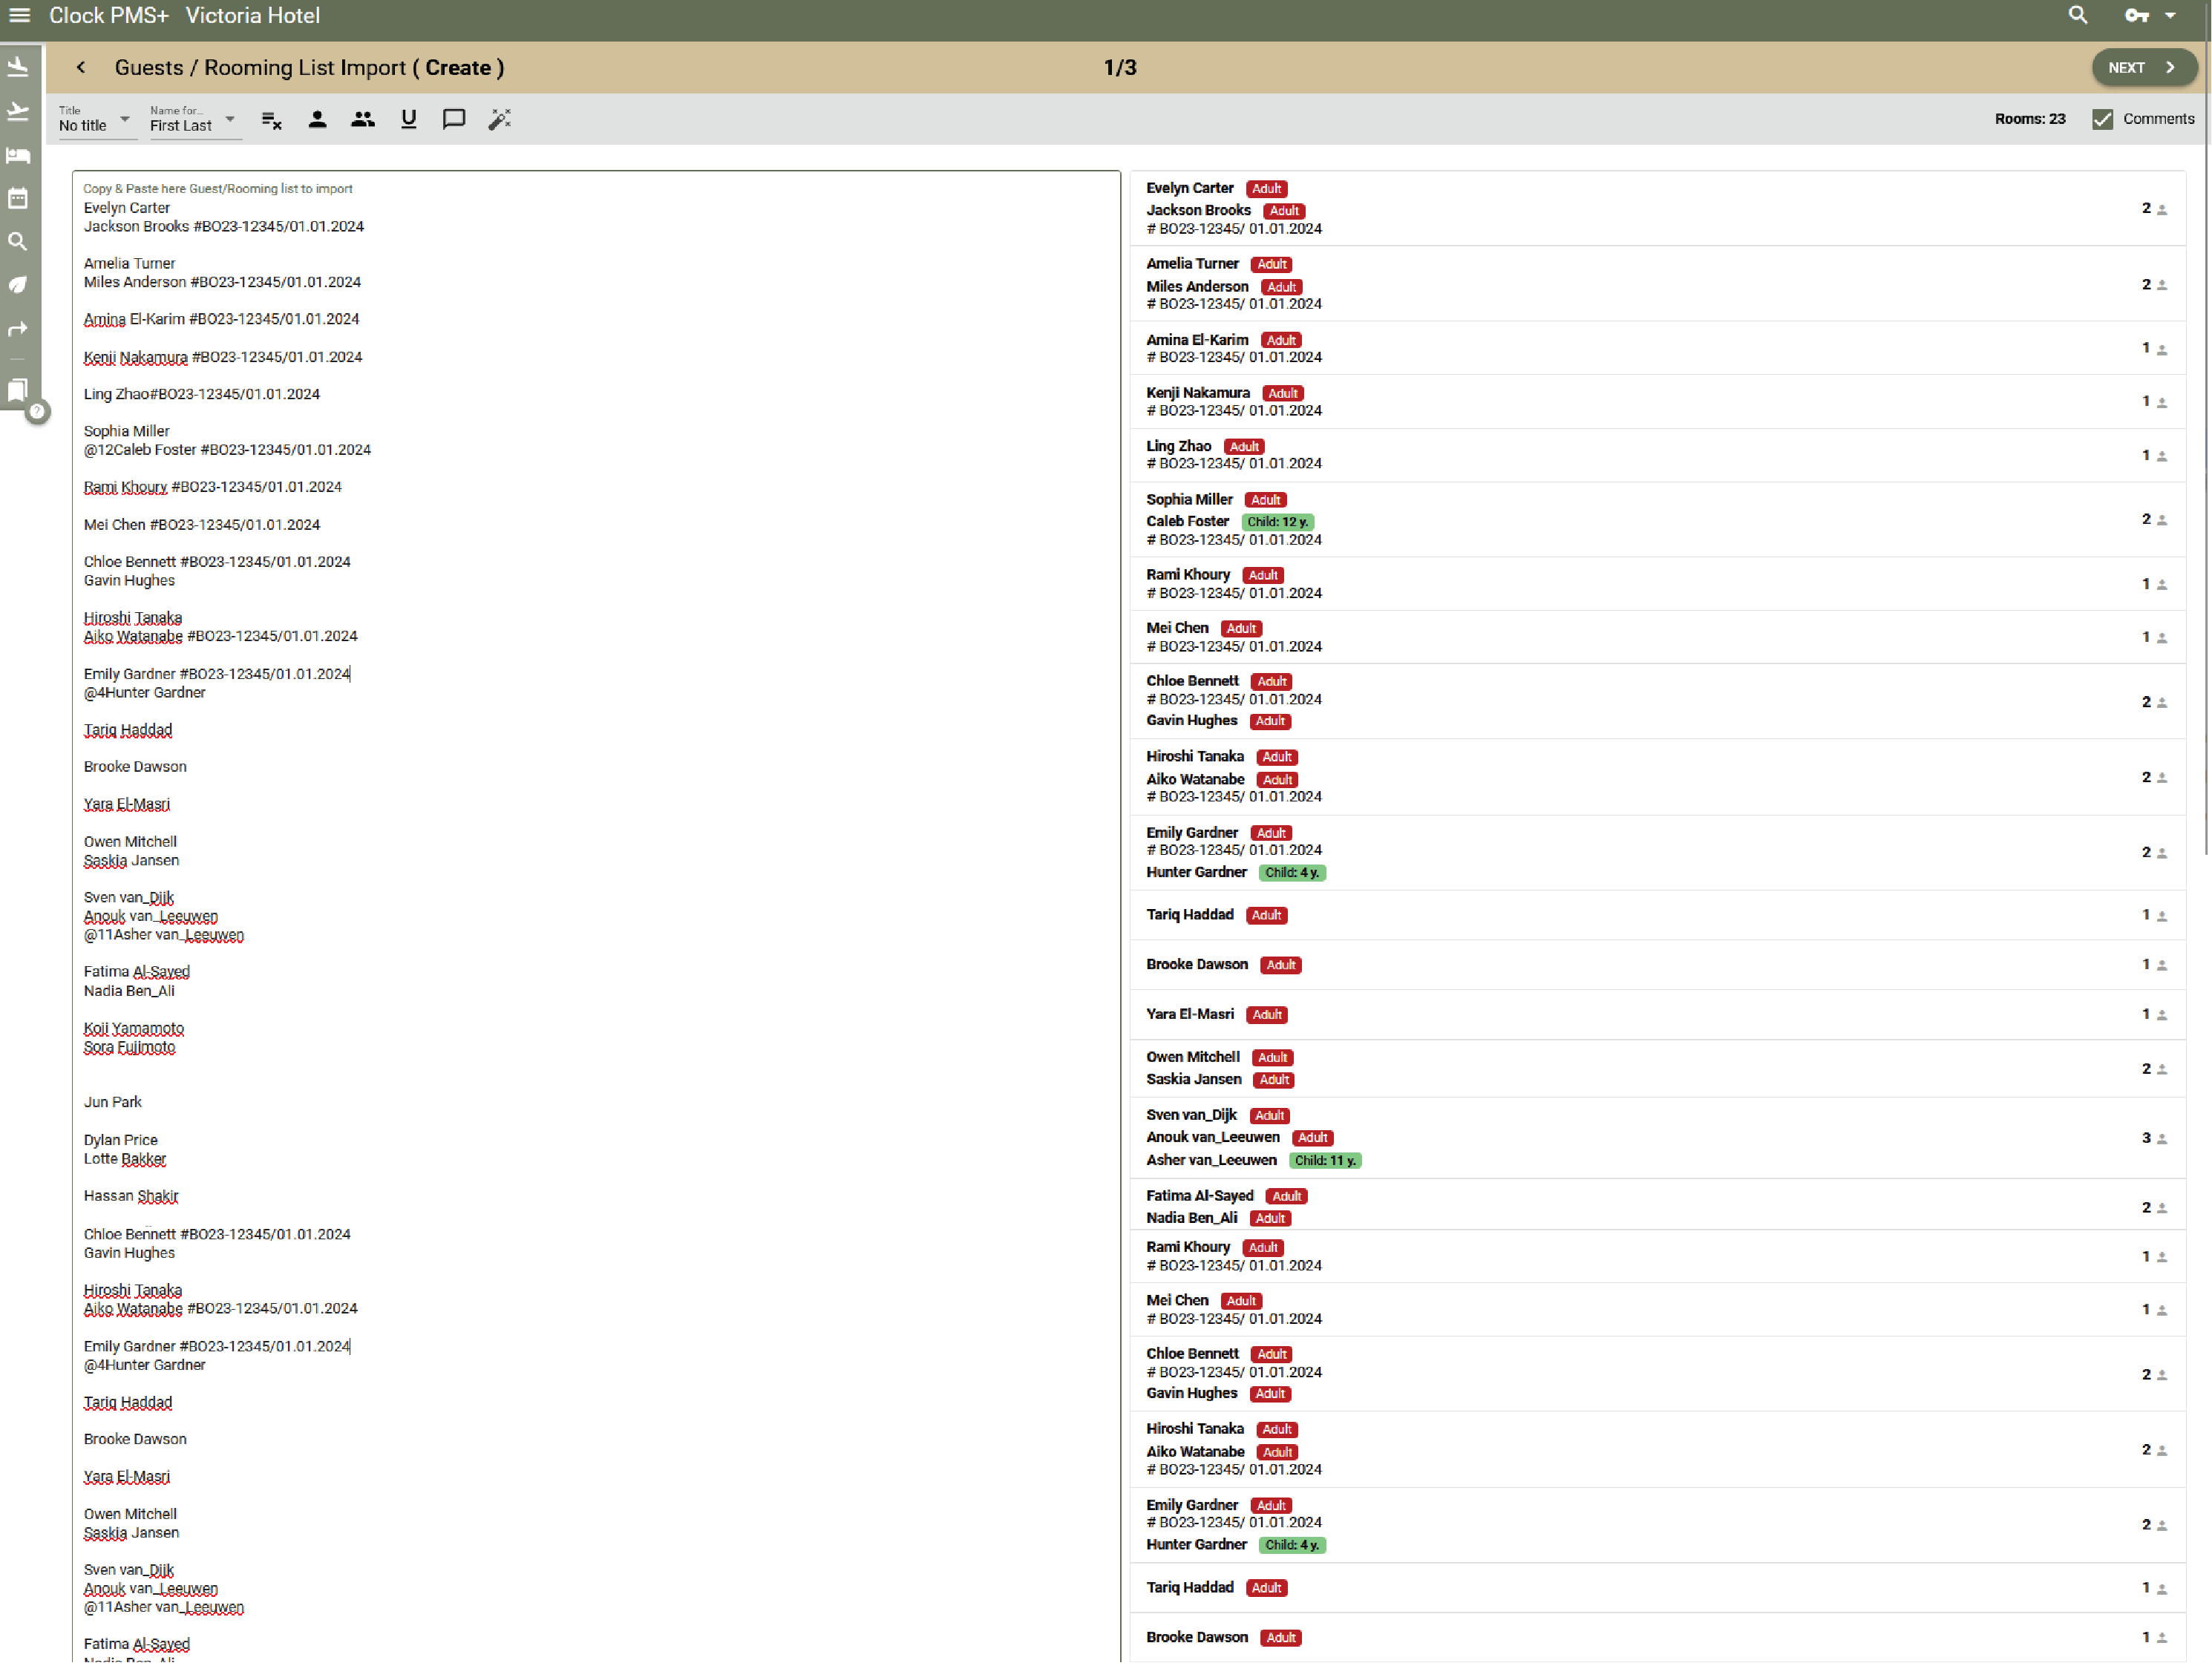Go back using the left chevron arrow
2212x1663 pixels.
tap(81, 67)
